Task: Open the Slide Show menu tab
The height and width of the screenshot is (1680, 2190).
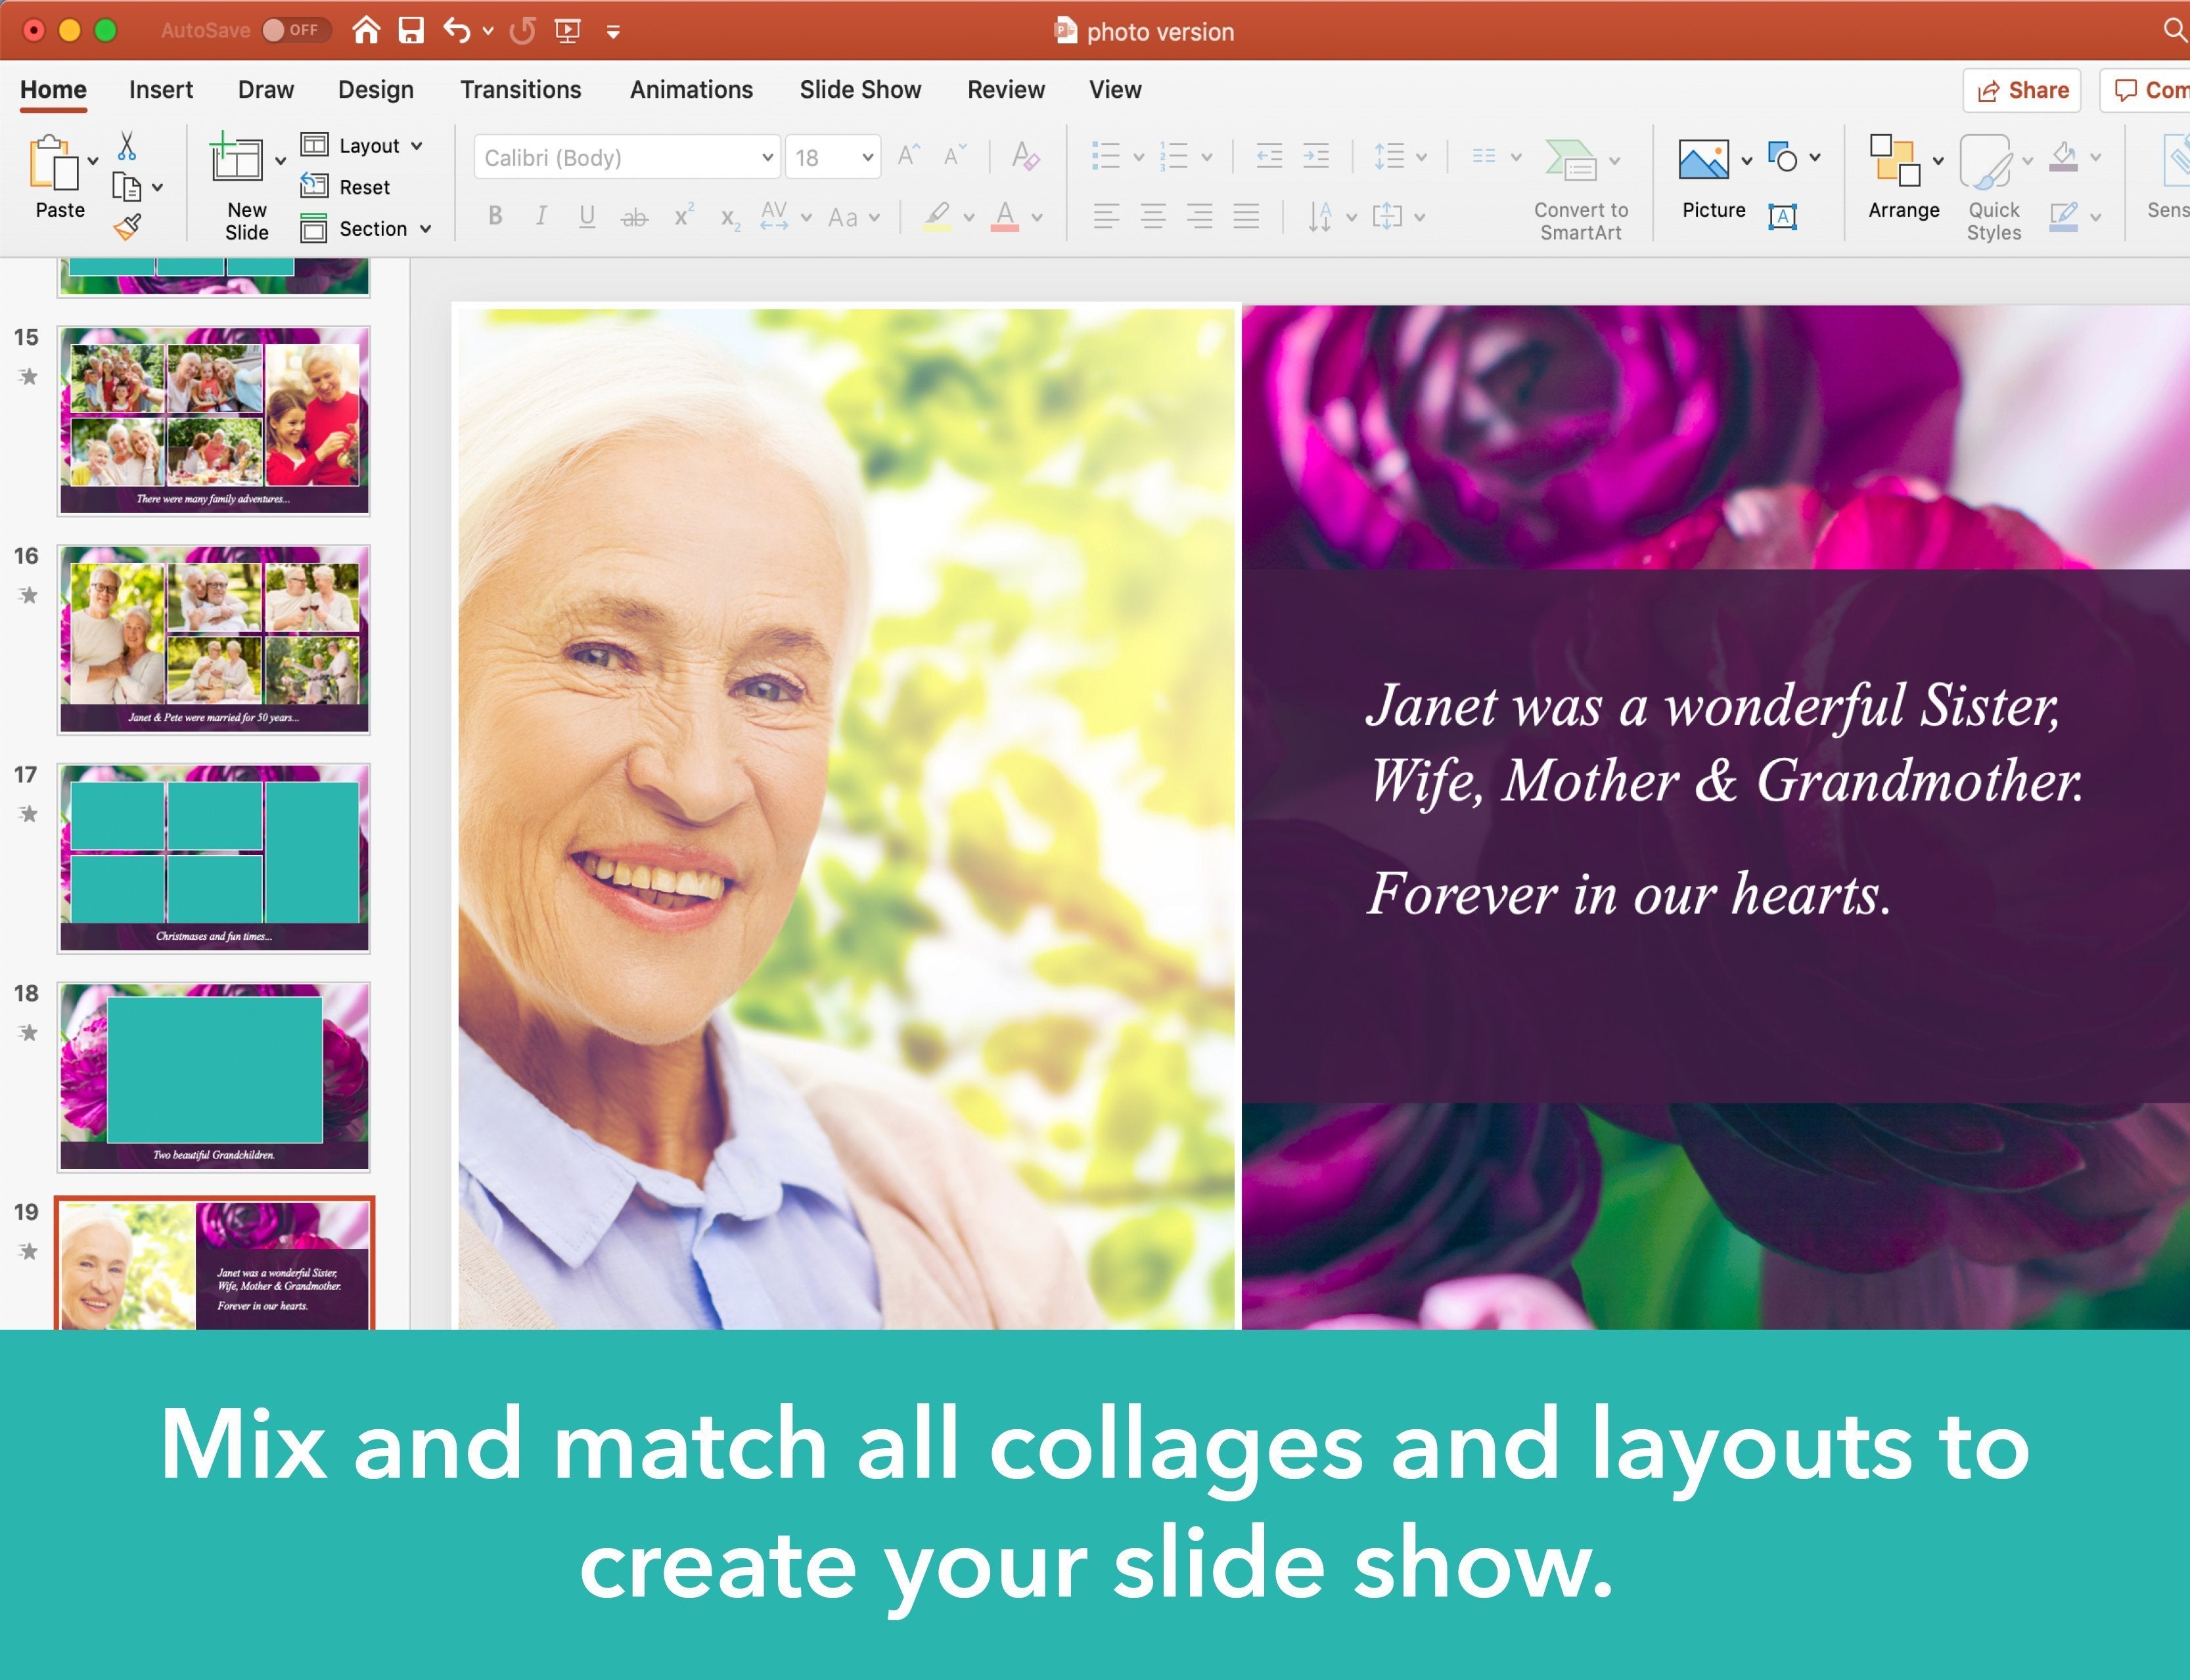Action: pyautogui.click(x=858, y=89)
